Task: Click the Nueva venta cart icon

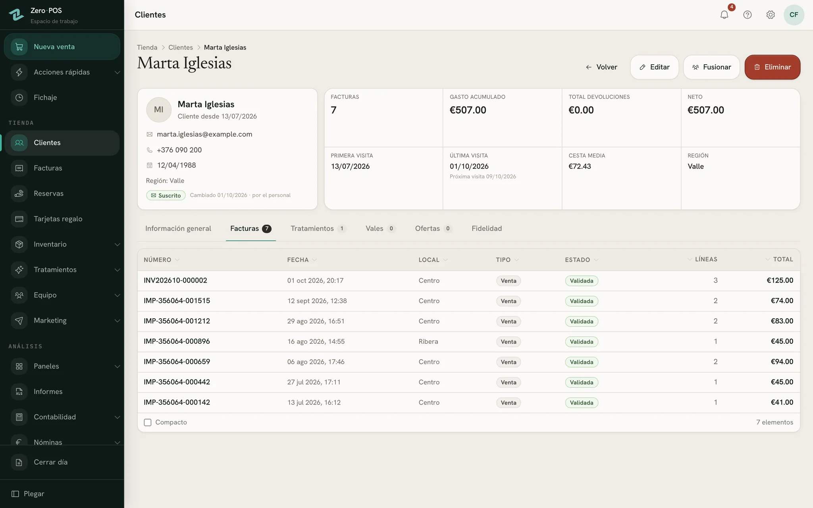Action: coord(19,47)
